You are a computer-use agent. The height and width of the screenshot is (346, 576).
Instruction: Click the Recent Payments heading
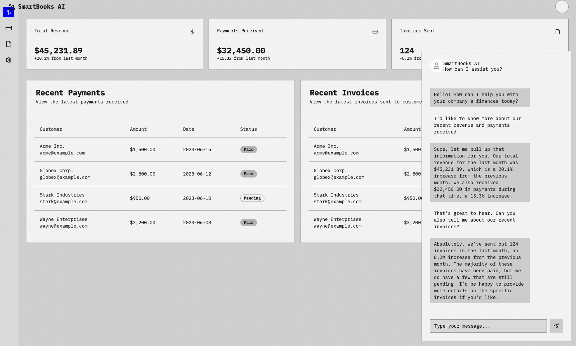click(70, 93)
